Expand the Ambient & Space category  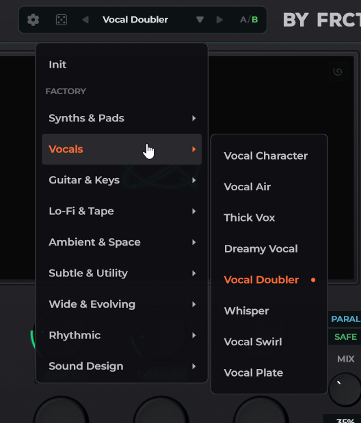pyautogui.click(x=122, y=242)
